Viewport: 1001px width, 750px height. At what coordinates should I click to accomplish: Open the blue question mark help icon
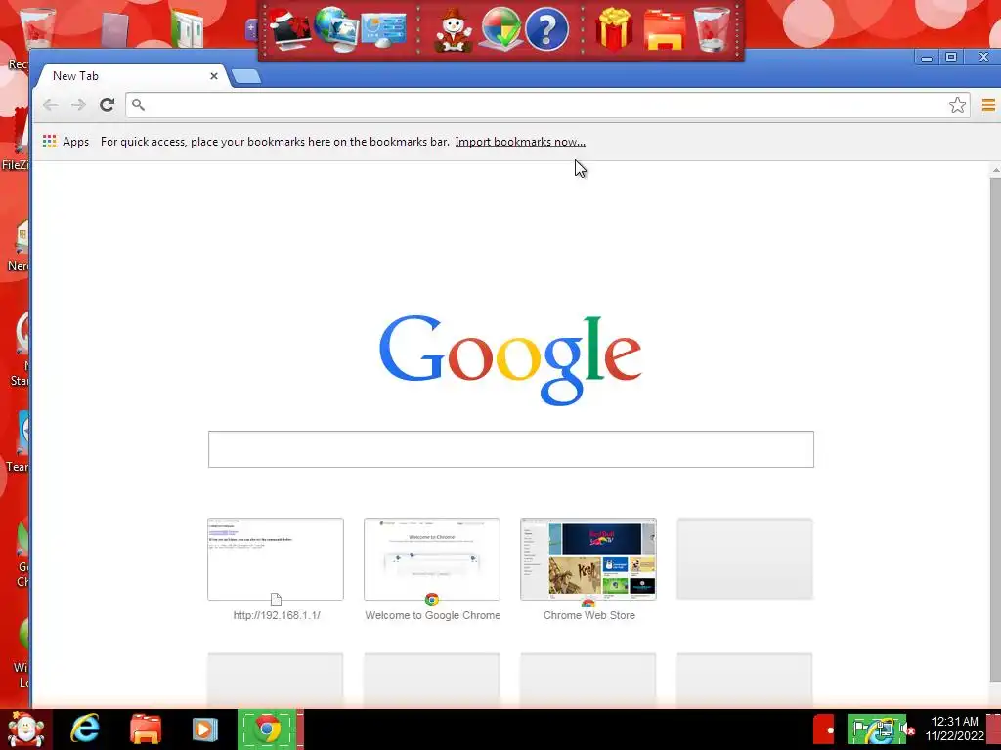[x=547, y=29]
